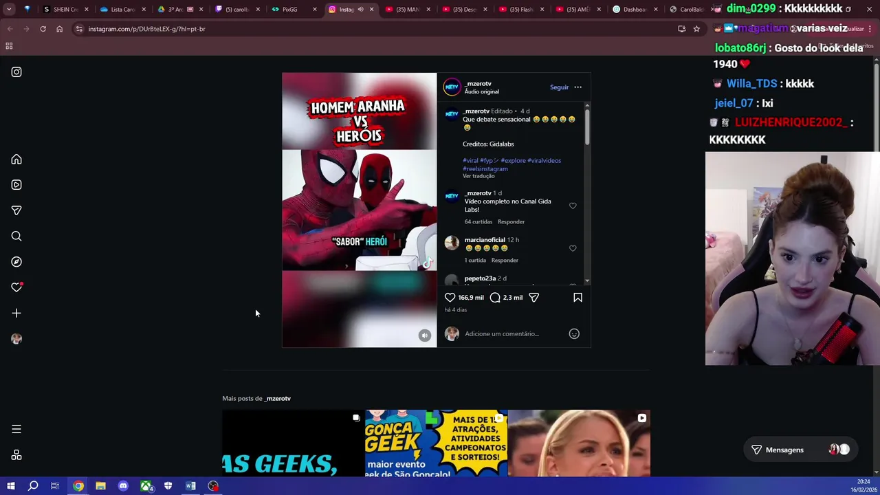This screenshot has height=495, width=880.
Task: Open _mzerotv profile name in post header
Action: click(x=478, y=84)
